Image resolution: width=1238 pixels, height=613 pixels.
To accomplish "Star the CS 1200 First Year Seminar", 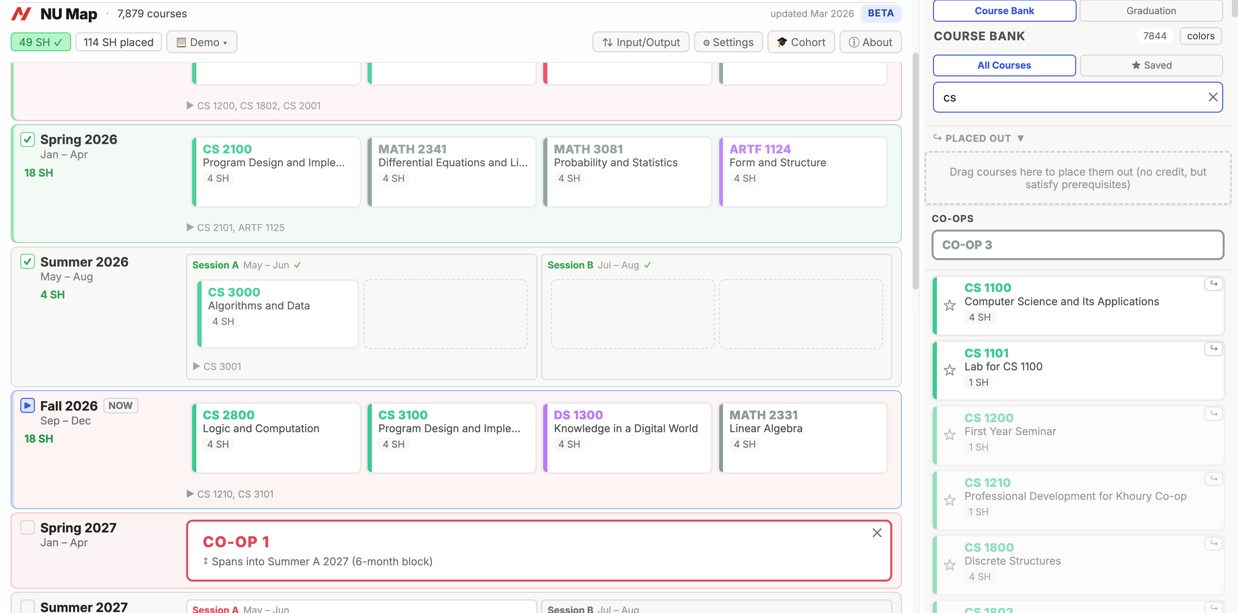I will pos(949,435).
